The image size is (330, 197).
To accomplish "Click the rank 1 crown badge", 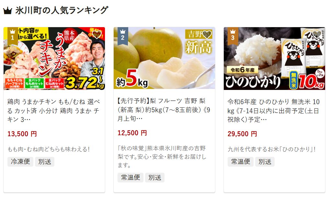I will [x=13, y=35].
